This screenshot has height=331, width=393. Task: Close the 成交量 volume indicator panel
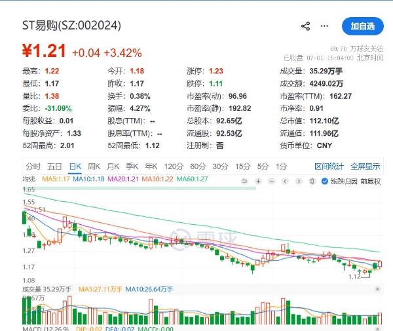pos(377,289)
